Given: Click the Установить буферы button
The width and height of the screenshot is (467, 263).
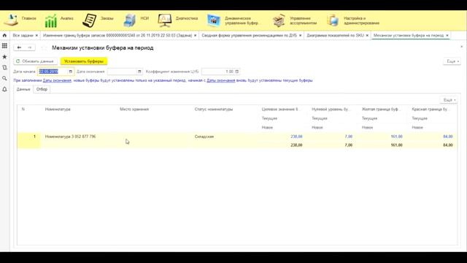Looking at the screenshot, I should pyautogui.click(x=84, y=61).
